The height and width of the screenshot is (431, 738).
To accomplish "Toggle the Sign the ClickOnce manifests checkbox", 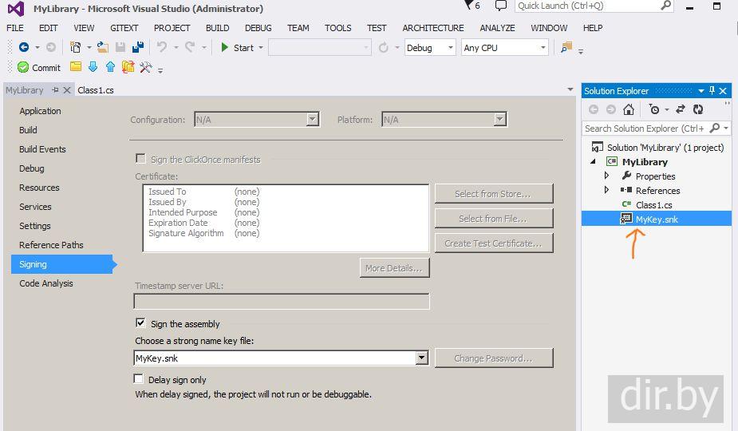I will coord(140,159).
